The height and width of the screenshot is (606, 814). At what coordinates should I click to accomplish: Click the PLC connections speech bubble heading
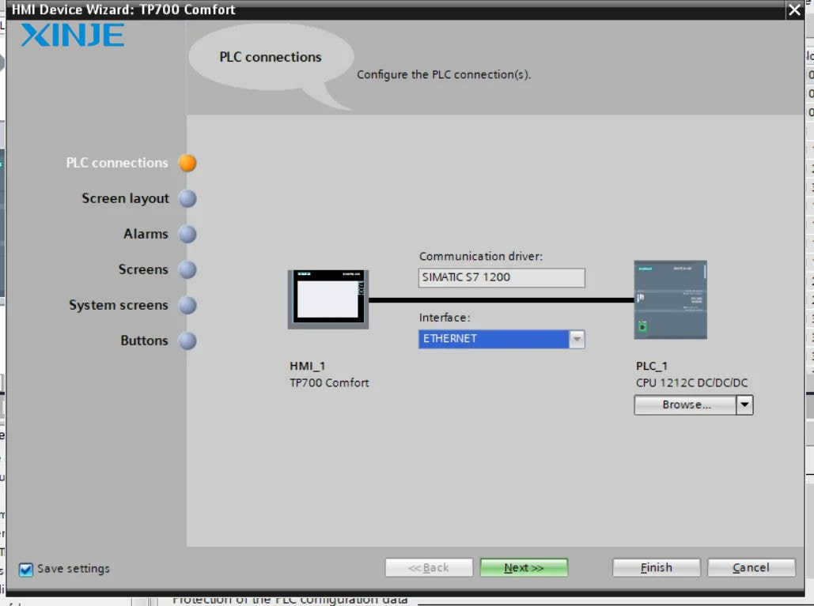[271, 57]
